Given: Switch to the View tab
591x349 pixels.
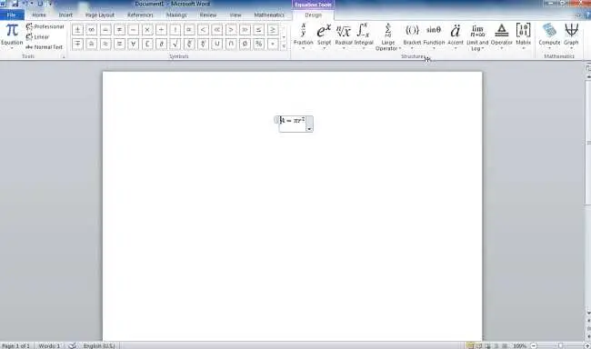Looking at the screenshot, I should click(x=235, y=15).
